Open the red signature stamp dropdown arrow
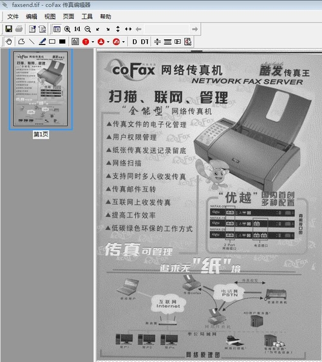Screen dimensions: 322x362 (x=123, y=42)
